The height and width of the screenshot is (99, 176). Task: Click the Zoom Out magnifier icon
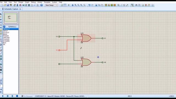(x=78, y=5)
